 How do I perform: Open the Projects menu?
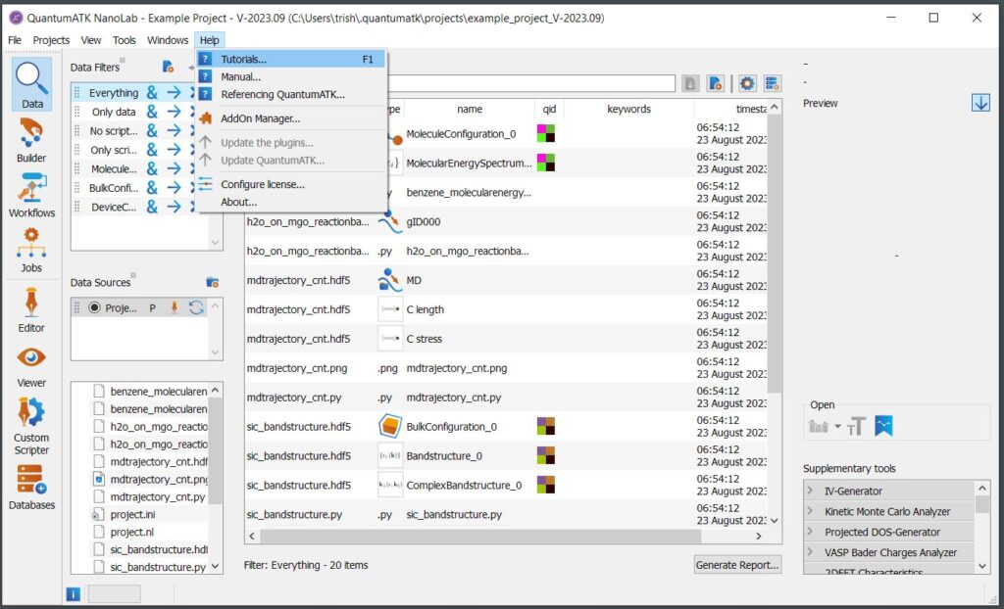[51, 40]
